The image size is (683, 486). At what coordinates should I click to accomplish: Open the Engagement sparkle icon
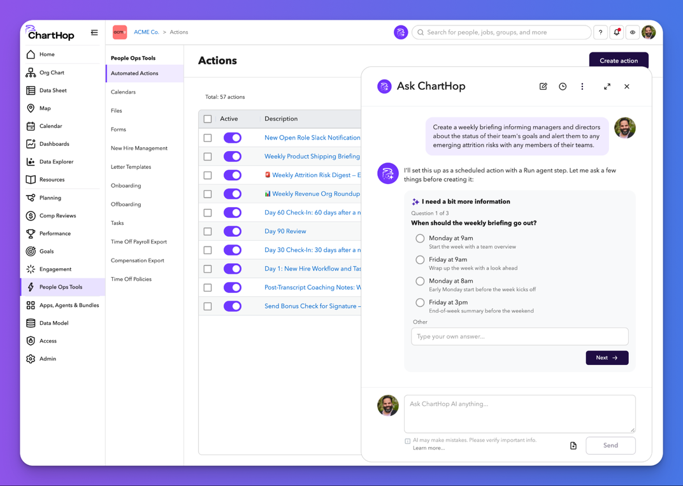point(31,269)
